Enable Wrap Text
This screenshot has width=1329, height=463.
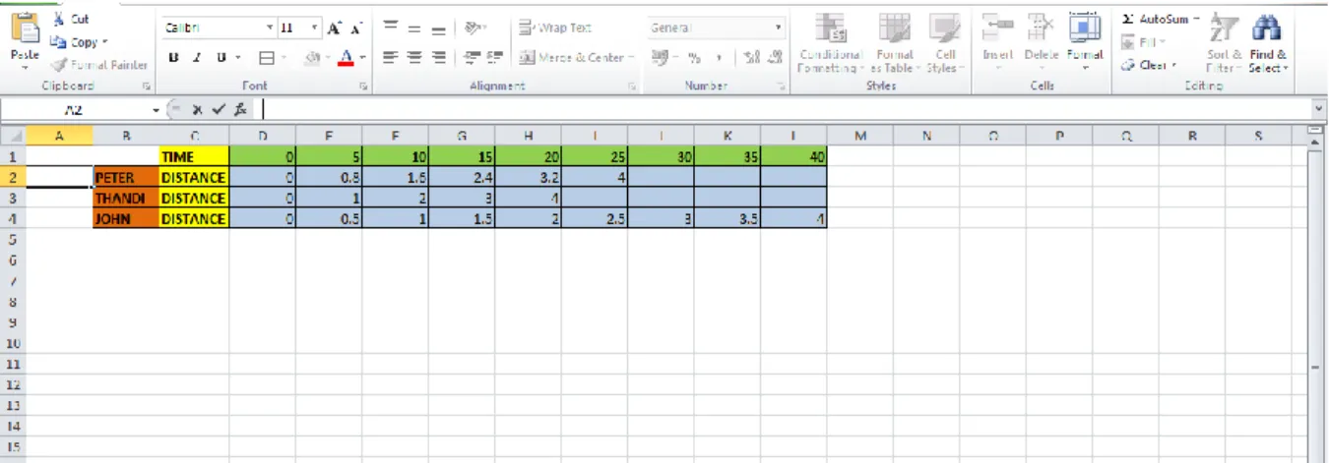point(555,28)
